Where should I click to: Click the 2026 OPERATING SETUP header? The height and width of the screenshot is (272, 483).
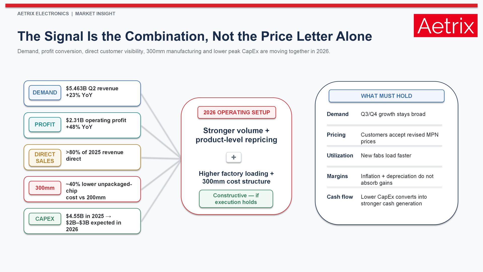point(237,112)
